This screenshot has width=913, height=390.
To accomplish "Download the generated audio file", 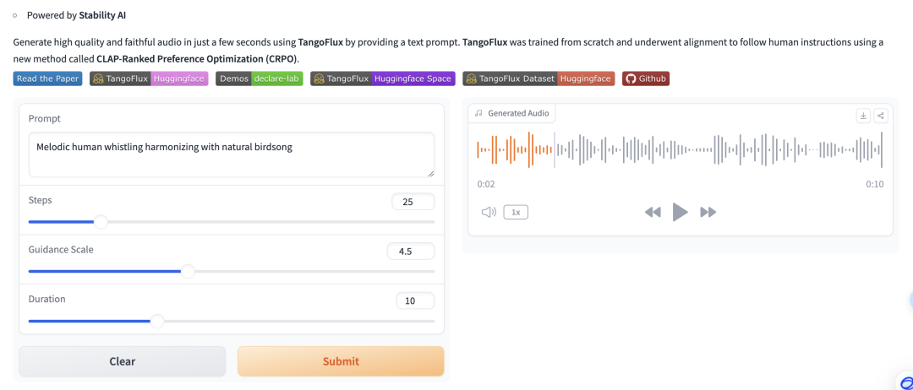I will click(x=863, y=116).
